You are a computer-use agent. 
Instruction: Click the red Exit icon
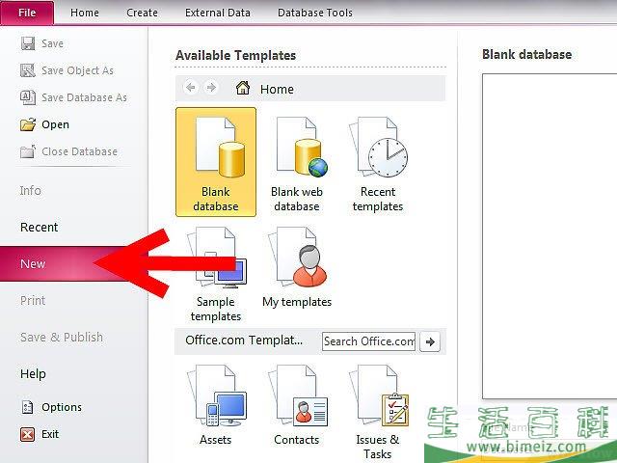pyautogui.click(x=27, y=434)
